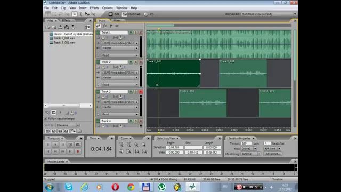This screenshot has height=192, width=341.
Task: Open Google Chrome from the taskbar
Action: pos(131,187)
